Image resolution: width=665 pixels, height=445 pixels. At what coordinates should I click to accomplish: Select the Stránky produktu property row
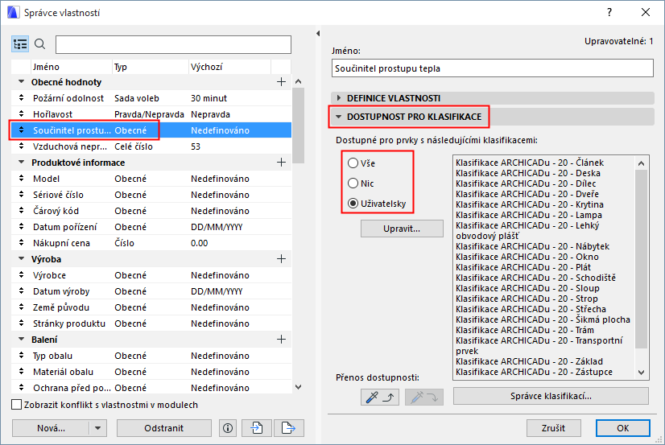(x=151, y=323)
